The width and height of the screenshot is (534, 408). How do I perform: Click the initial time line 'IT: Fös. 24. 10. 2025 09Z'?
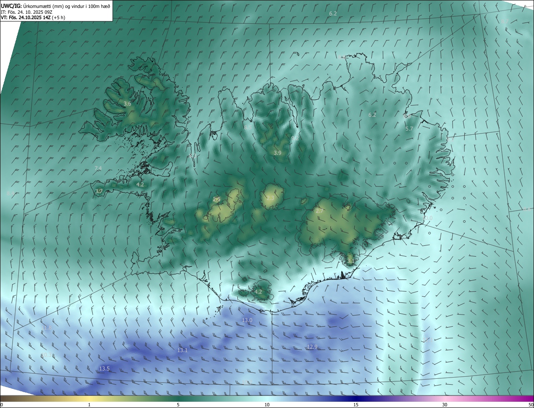coord(27,12)
